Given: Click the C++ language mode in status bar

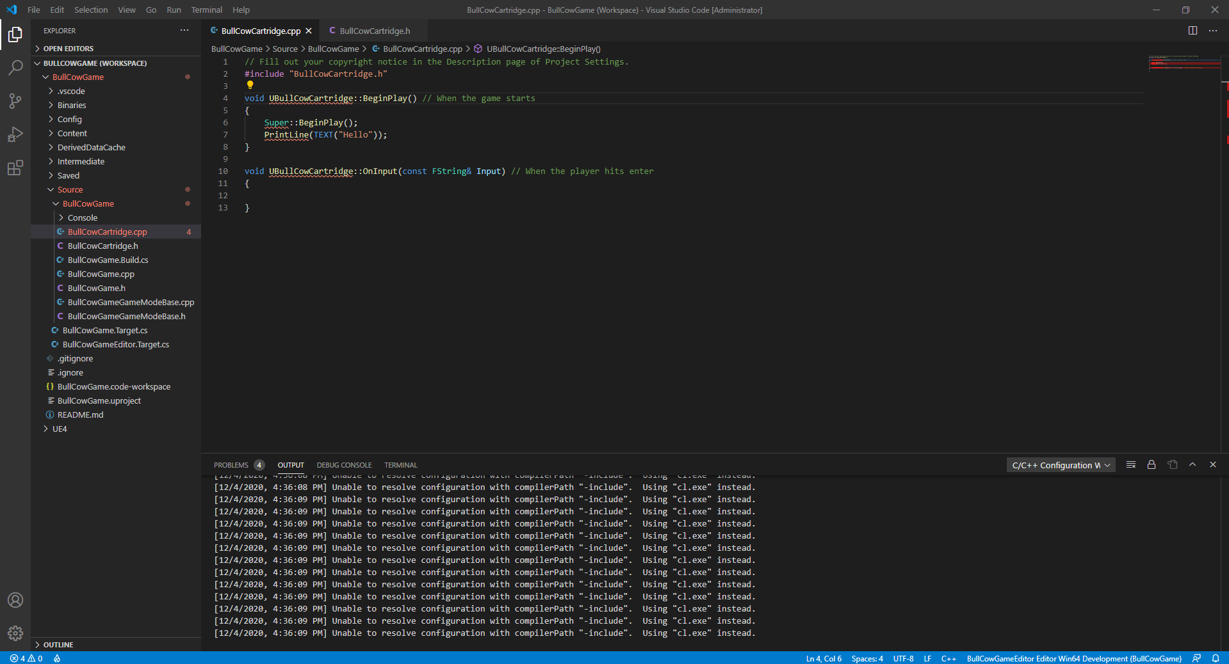Looking at the screenshot, I should pyautogui.click(x=948, y=658).
